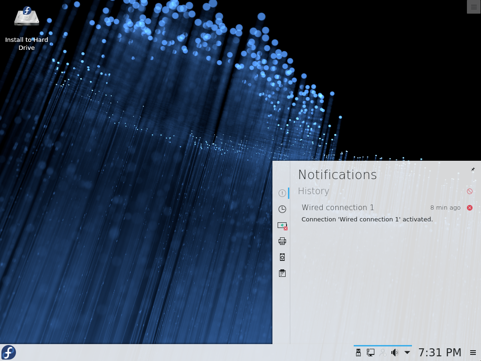Screen dimensions: 481x361
Task: Open the clock history sidebar icon
Action: [x=282, y=209]
